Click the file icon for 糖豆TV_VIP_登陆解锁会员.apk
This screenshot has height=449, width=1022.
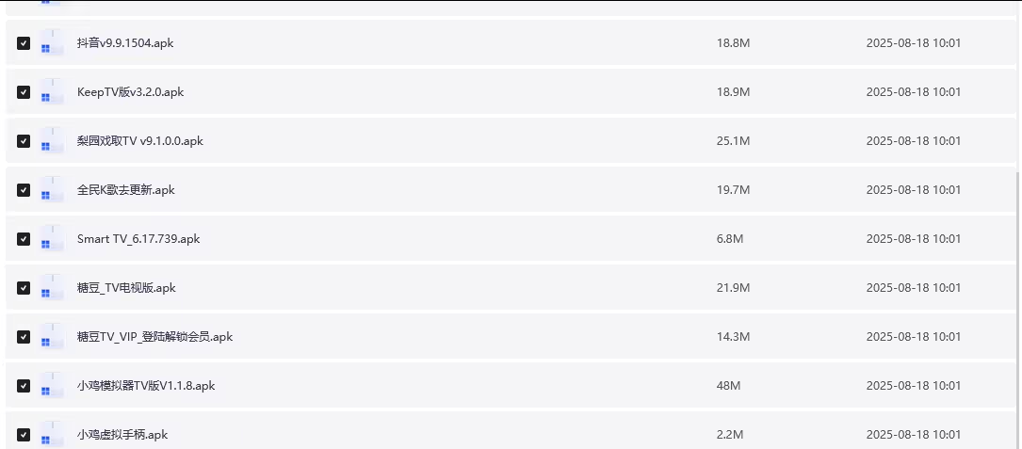51,337
